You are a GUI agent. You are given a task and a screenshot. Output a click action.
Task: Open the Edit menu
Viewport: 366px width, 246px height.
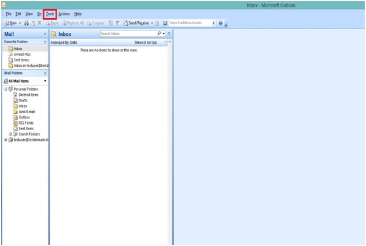[18, 14]
